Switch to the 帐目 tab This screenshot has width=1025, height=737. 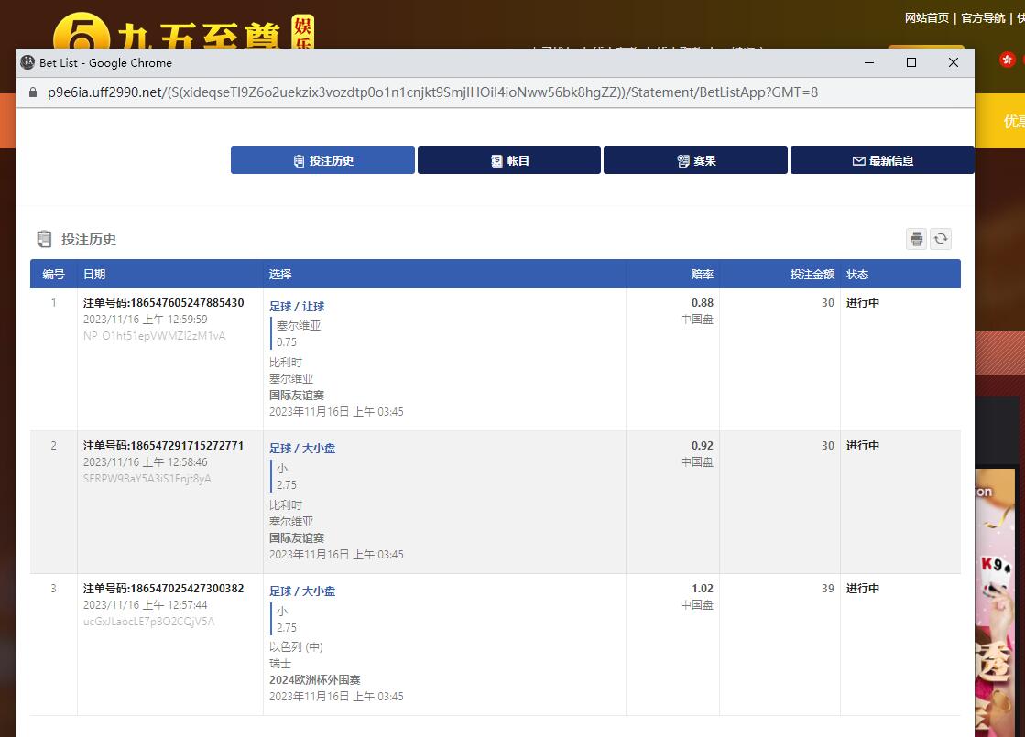coord(509,160)
